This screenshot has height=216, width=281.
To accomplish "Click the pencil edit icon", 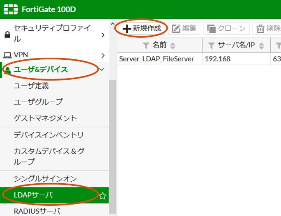I will pyautogui.click(x=176, y=29).
